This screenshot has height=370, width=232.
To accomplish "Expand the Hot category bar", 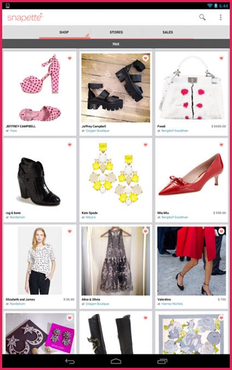I will pos(116,44).
